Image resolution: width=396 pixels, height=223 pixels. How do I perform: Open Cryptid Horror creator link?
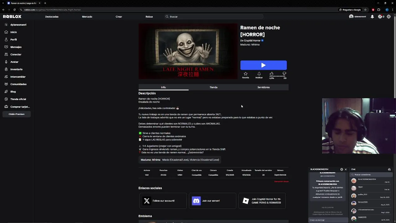(252, 41)
